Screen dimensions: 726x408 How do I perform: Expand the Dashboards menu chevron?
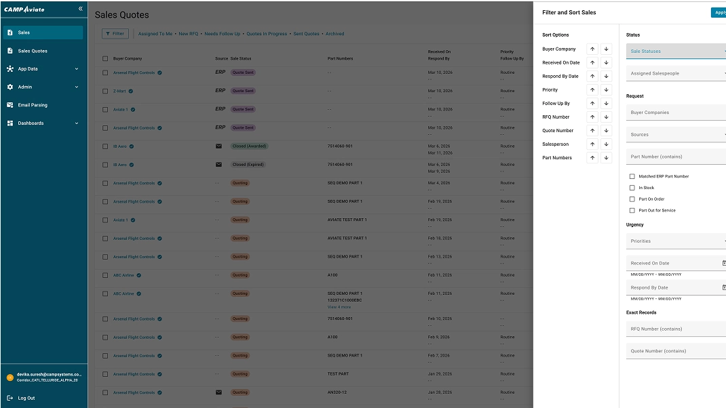point(77,123)
